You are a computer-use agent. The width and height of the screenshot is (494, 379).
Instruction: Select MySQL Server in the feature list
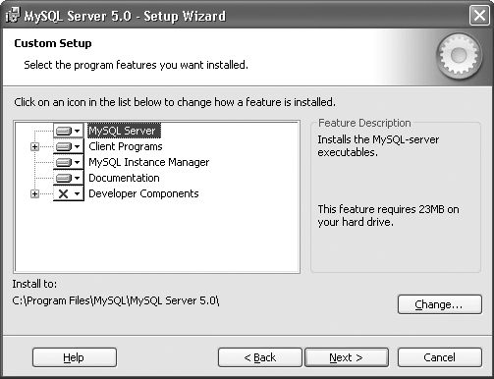tap(124, 131)
